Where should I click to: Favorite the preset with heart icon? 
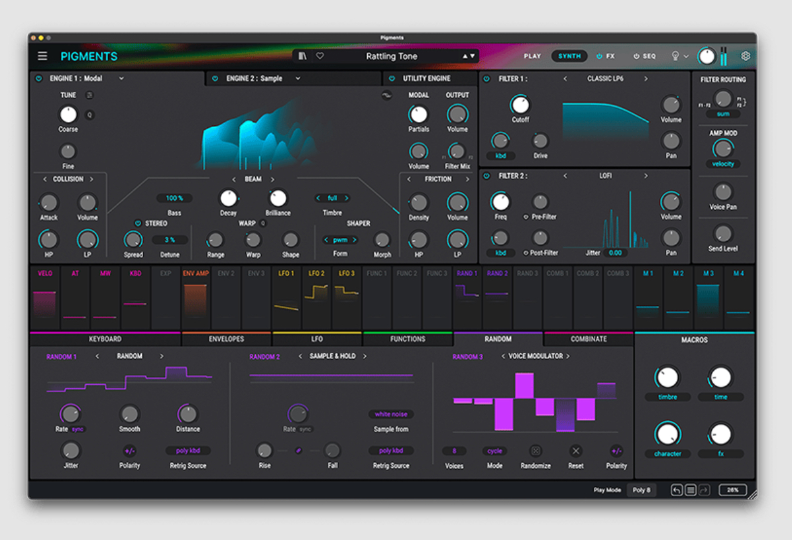[319, 56]
